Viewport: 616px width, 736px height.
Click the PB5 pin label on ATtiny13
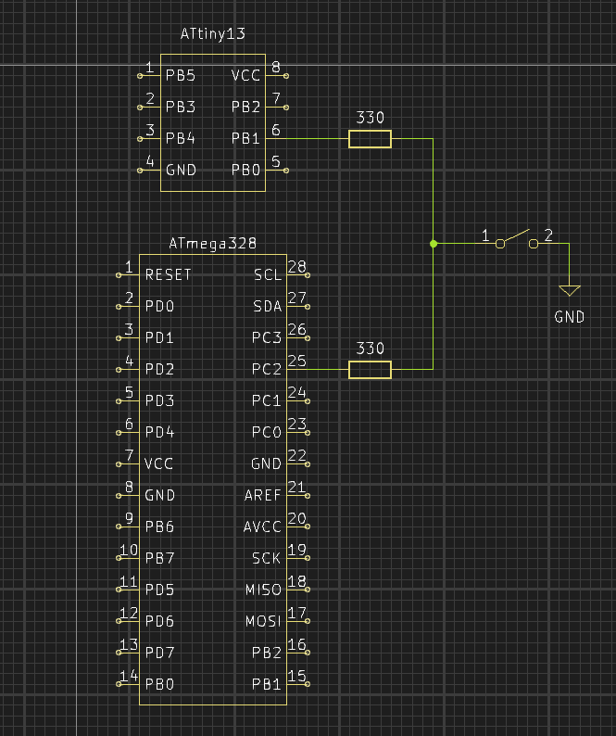180,76
